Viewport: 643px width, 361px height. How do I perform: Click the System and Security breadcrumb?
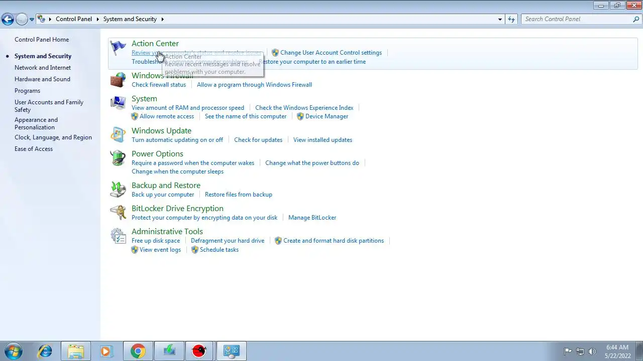[130, 19]
